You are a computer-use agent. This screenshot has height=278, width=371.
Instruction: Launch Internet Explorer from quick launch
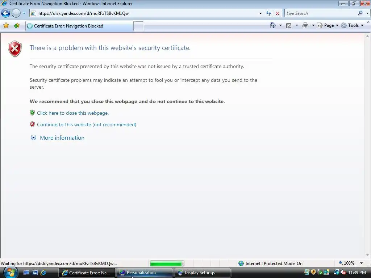tap(43, 273)
